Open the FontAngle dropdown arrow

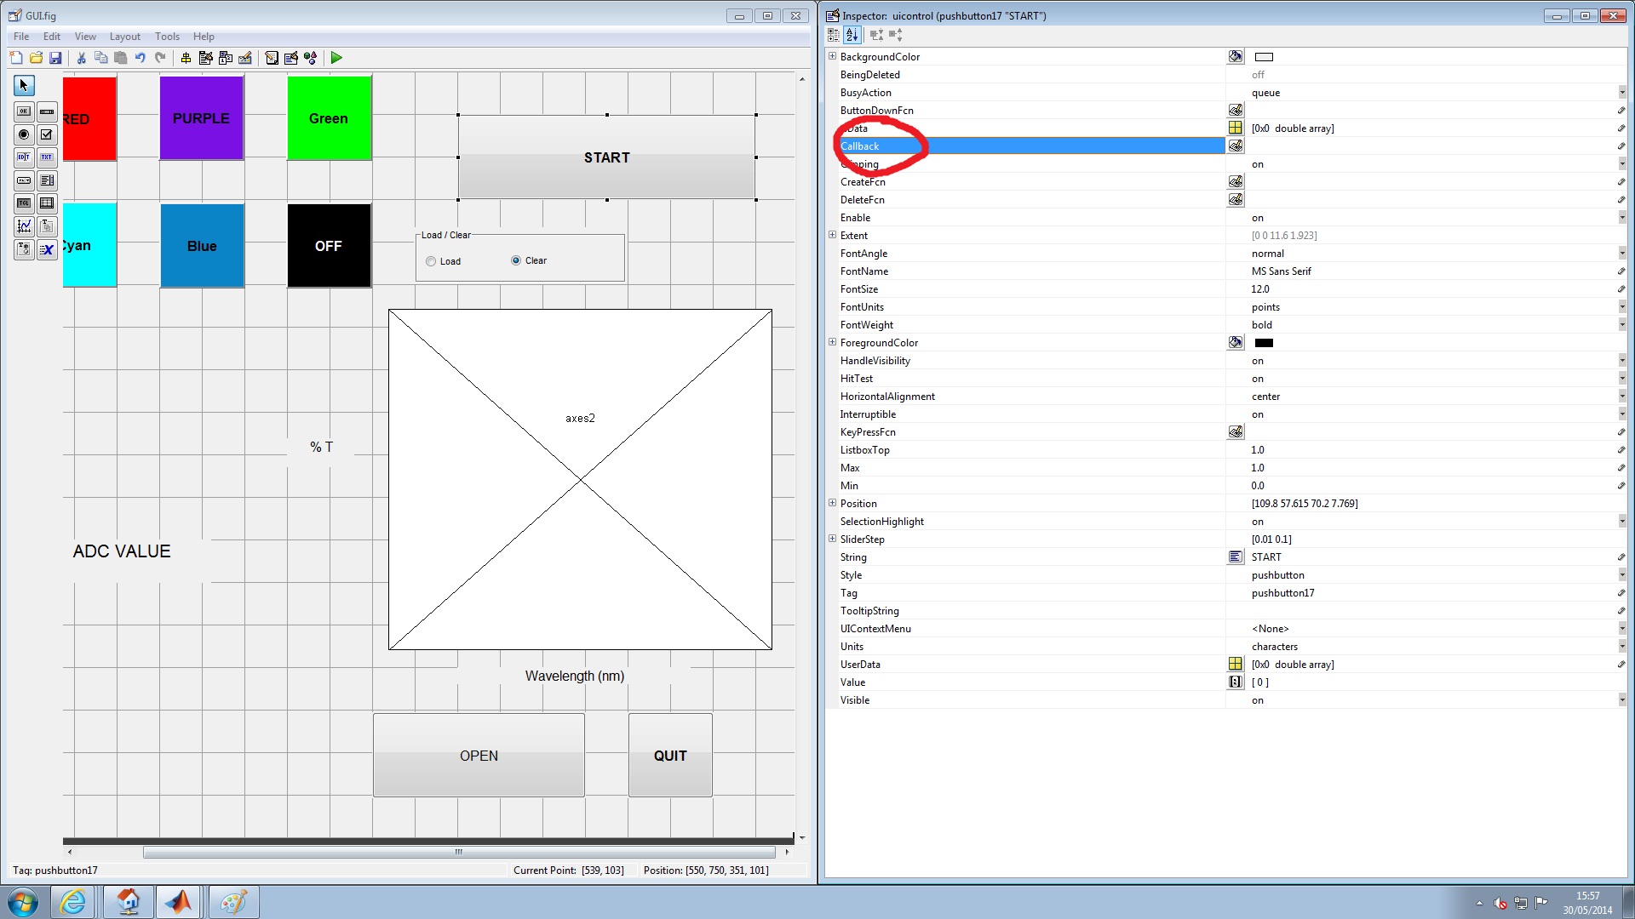1622,254
